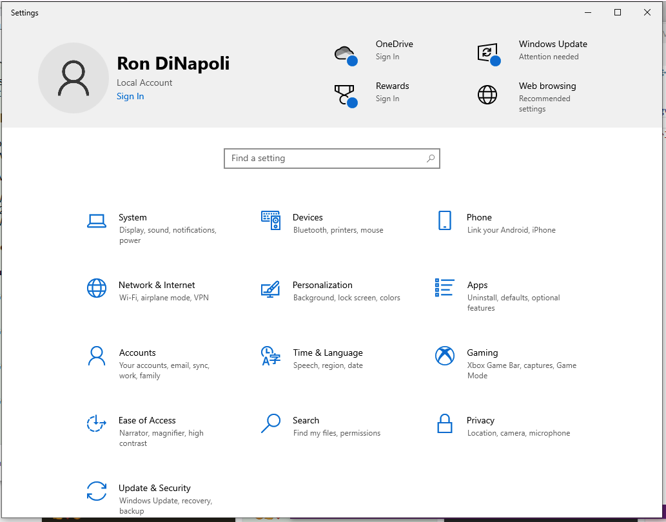Image resolution: width=666 pixels, height=522 pixels.
Task: Click the Personalization paintbrush icon
Action: tap(271, 289)
